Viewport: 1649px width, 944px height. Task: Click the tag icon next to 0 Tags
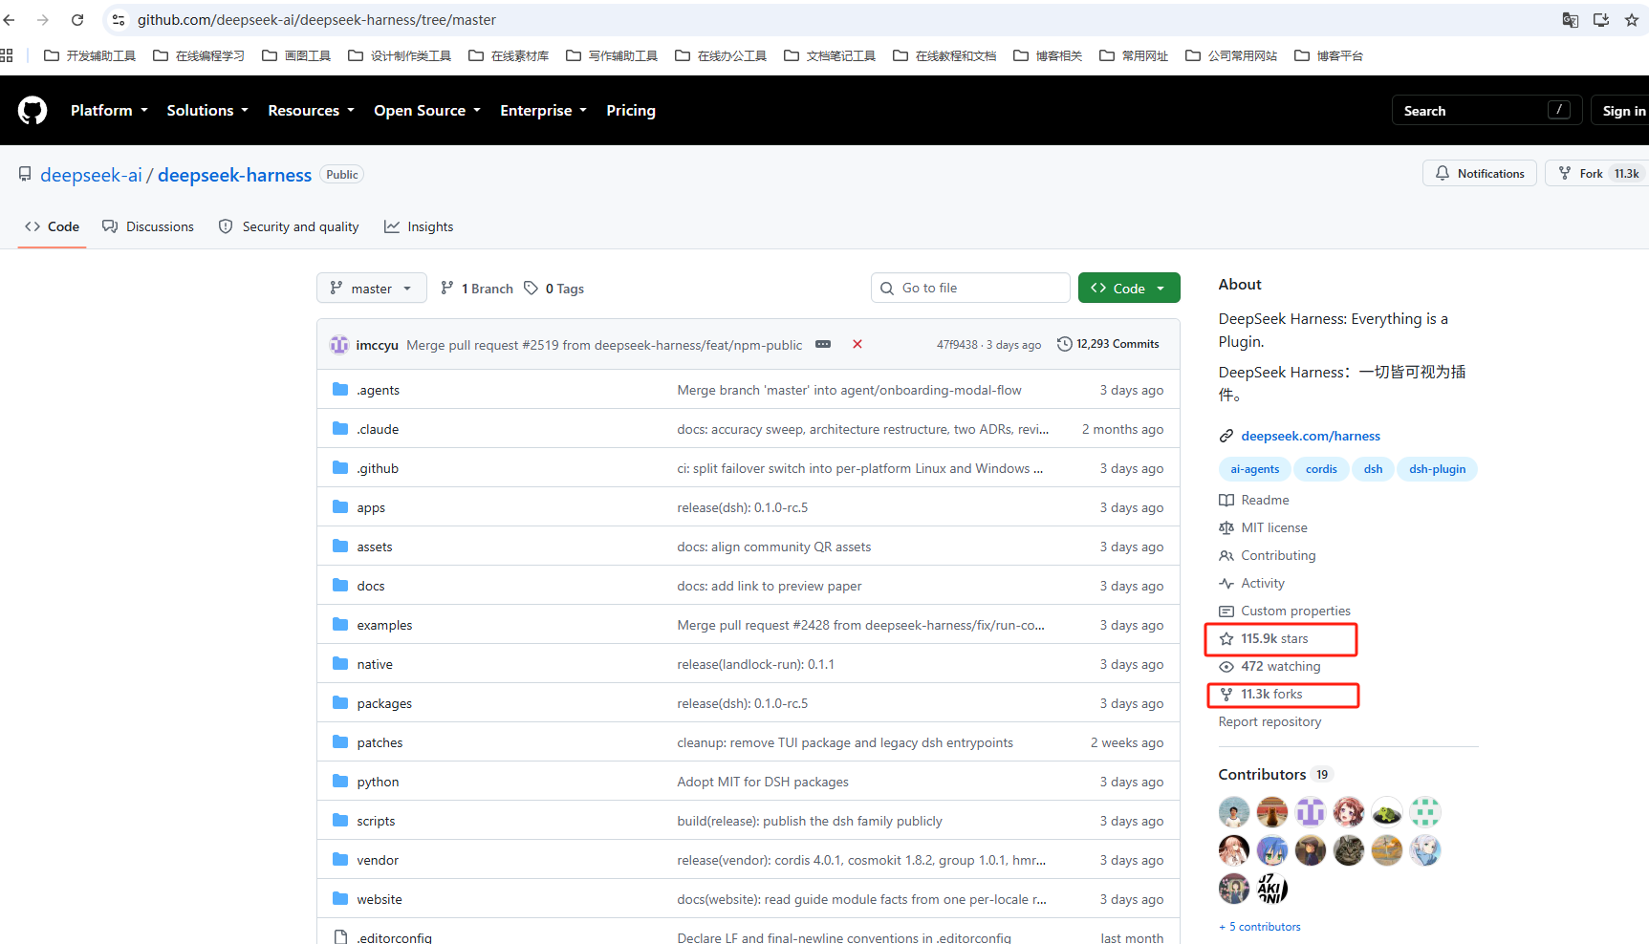tap(531, 289)
